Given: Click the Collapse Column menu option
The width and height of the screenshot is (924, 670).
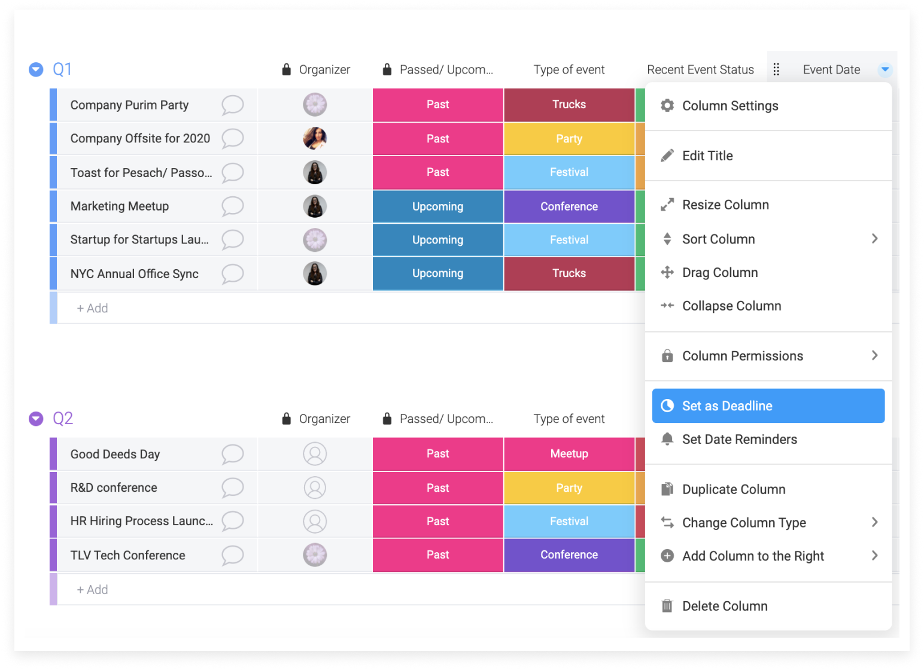Looking at the screenshot, I should coord(731,306).
